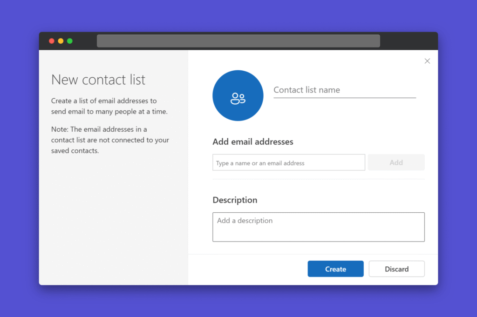Click the people group icon

click(238, 98)
